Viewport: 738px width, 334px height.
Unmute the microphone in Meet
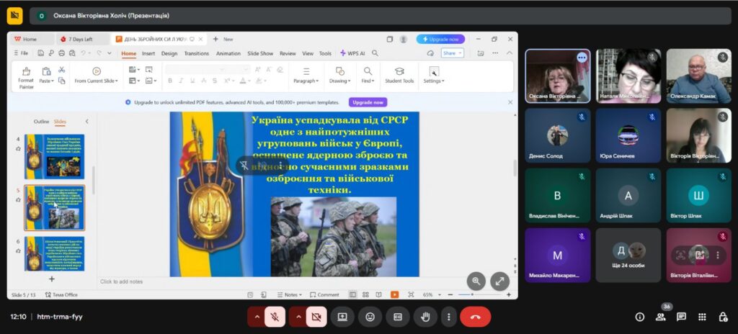pos(275,317)
